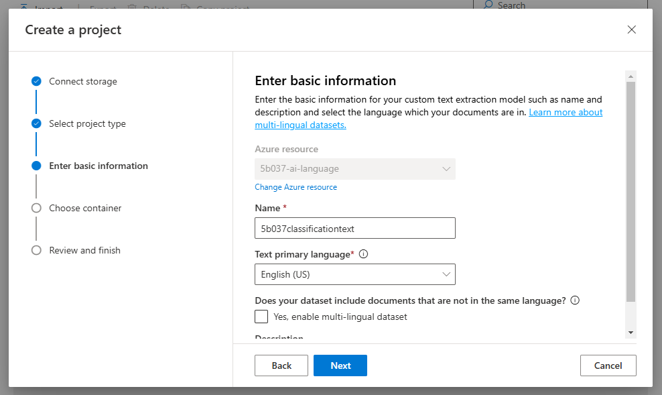This screenshot has width=662, height=395.
Task: Select the Select project type step label
Action: pyautogui.click(x=87, y=123)
